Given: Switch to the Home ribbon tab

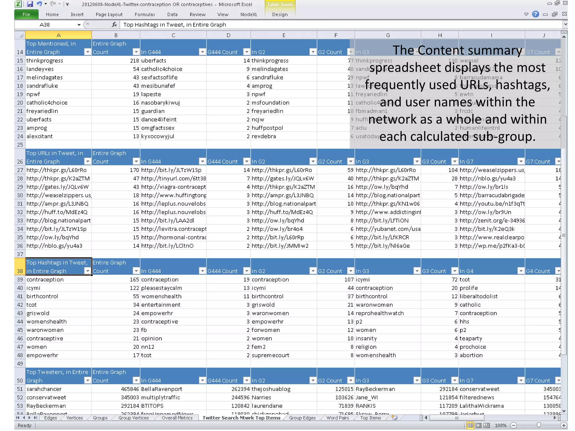Looking at the screenshot, I should pos(53,15).
